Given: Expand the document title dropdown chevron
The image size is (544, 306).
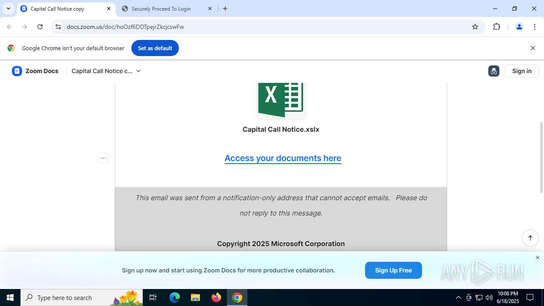Looking at the screenshot, I should pyautogui.click(x=138, y=71).
